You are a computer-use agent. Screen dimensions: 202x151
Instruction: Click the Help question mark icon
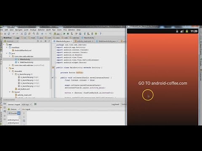100,34
